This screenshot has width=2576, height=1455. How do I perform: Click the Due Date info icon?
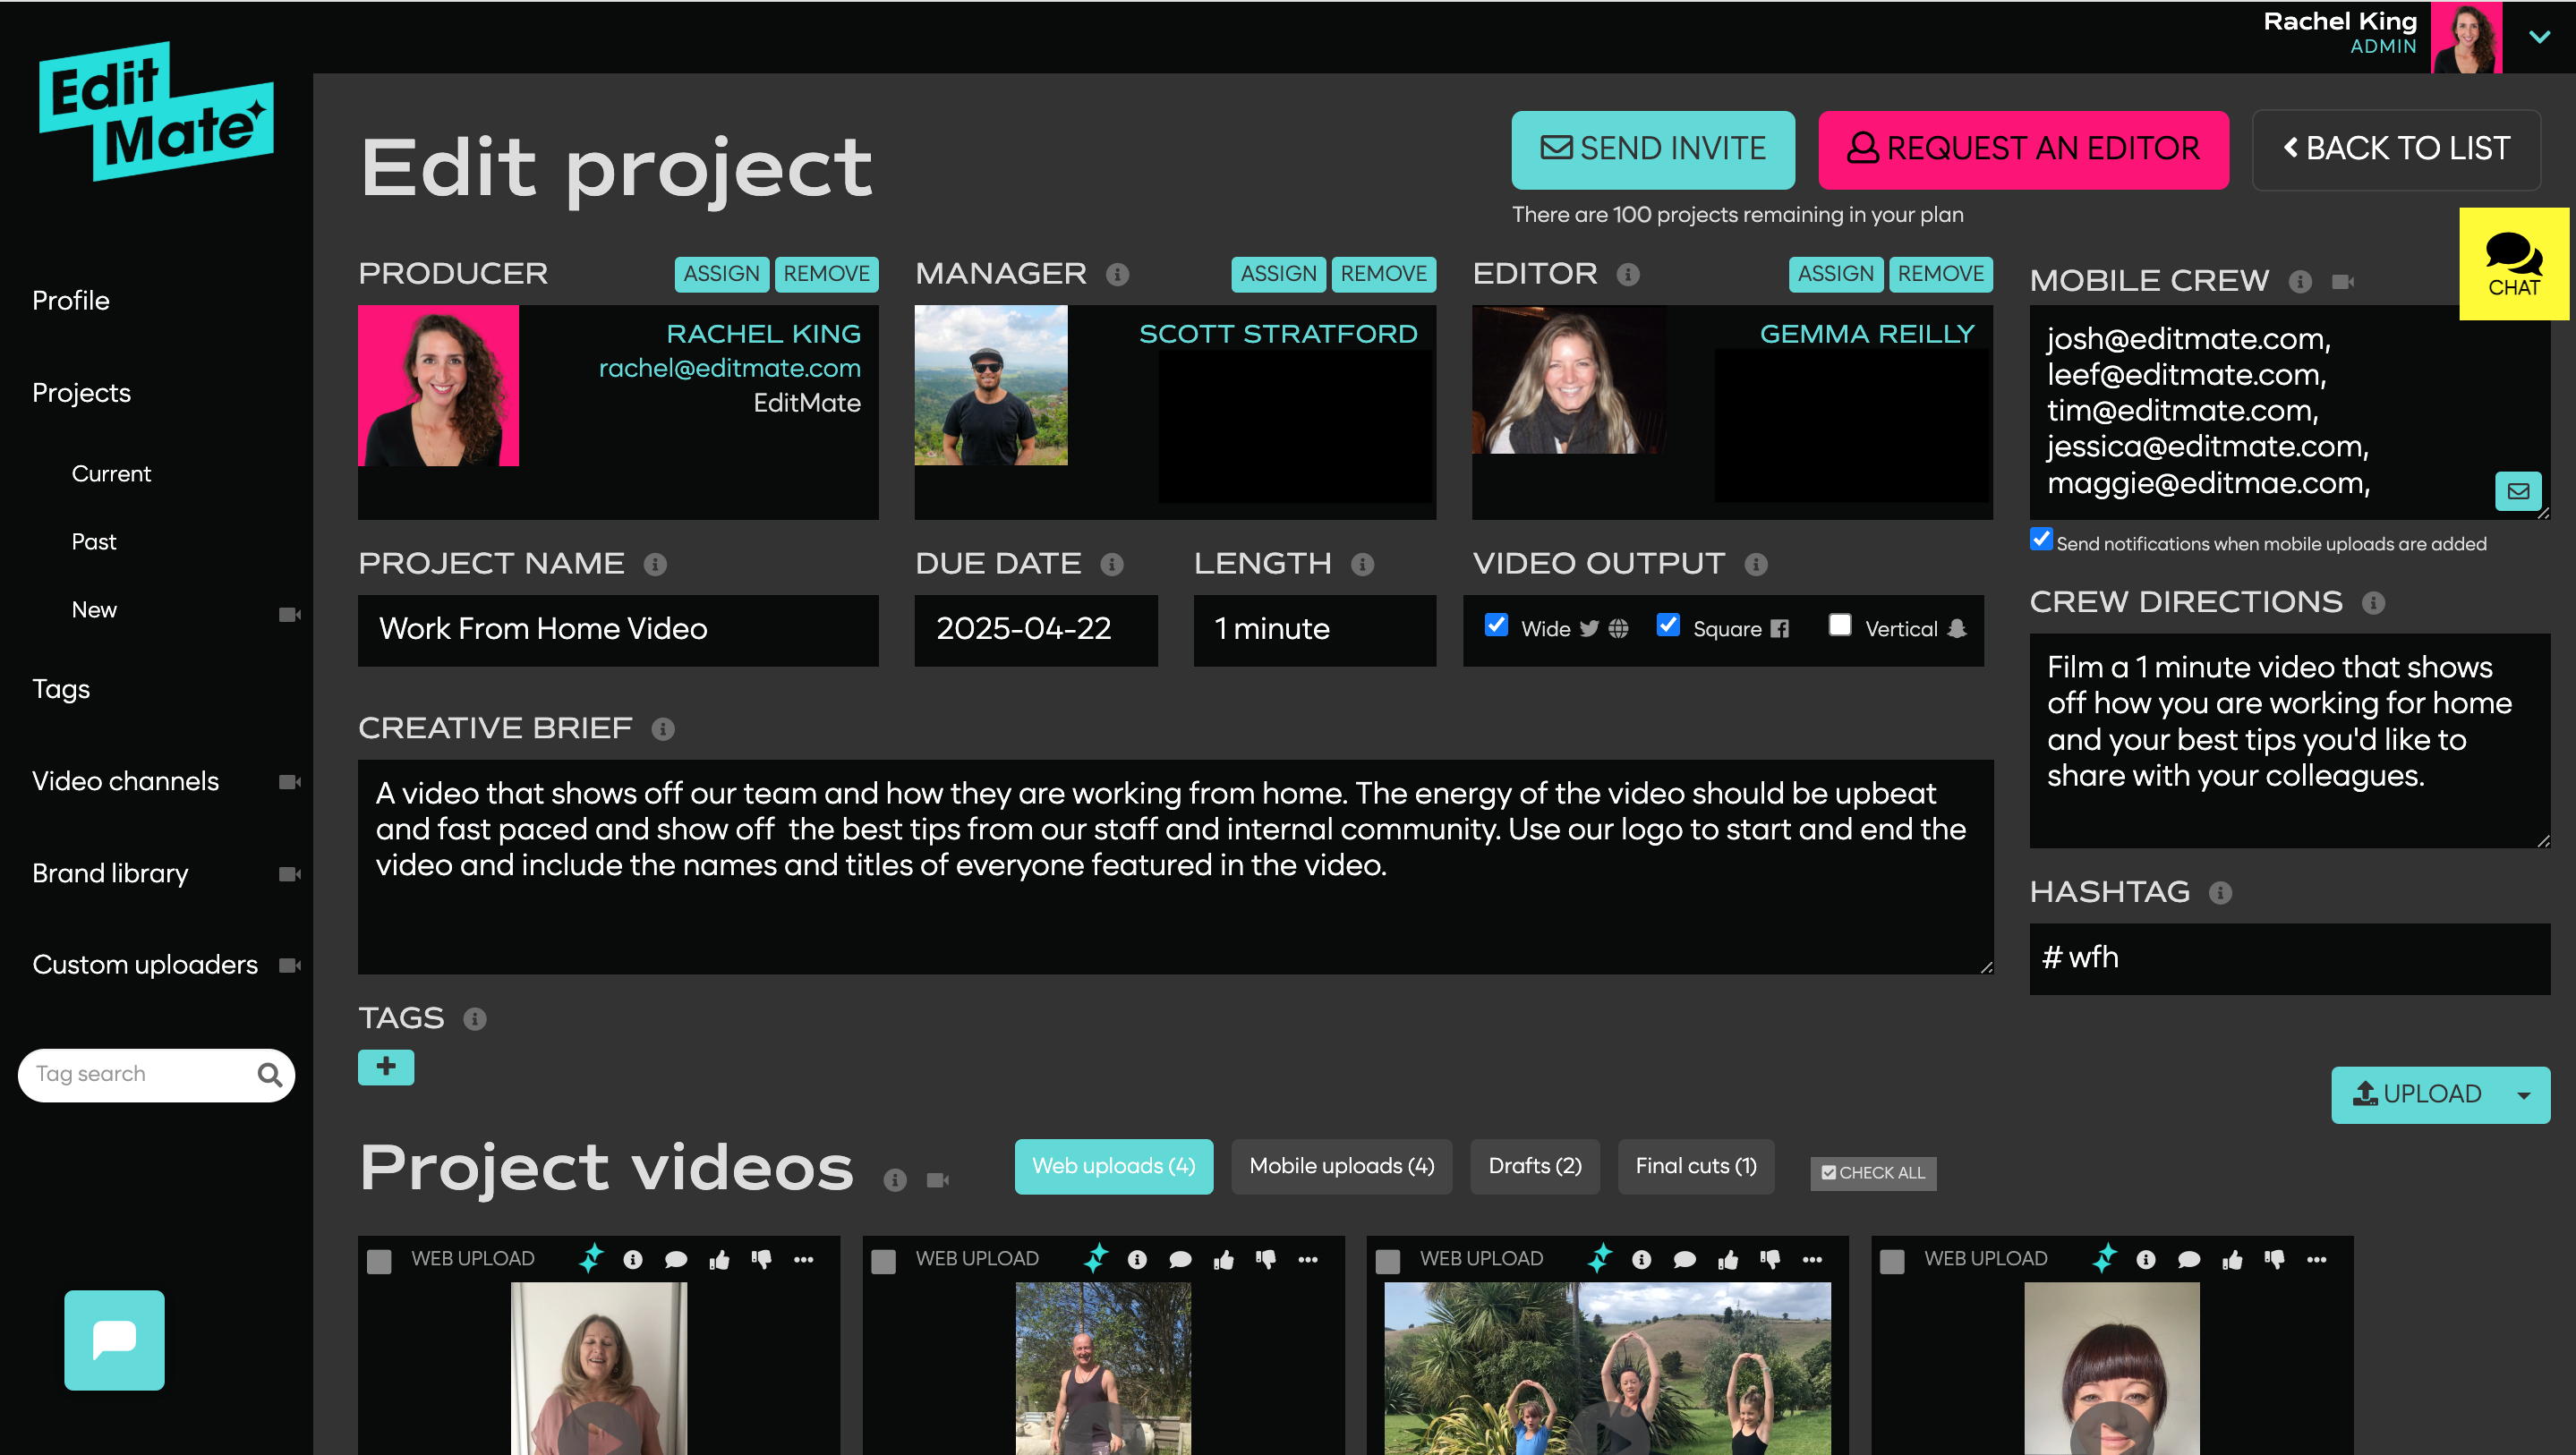(1112, 565)
